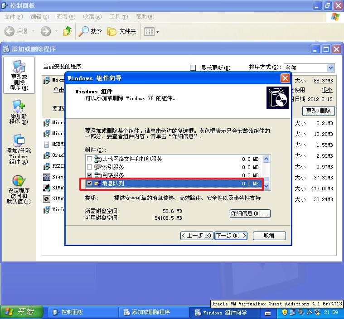Click the 21:59 taskbar clock
Viewport: 344px width, 319px height.
pos(331,312)
